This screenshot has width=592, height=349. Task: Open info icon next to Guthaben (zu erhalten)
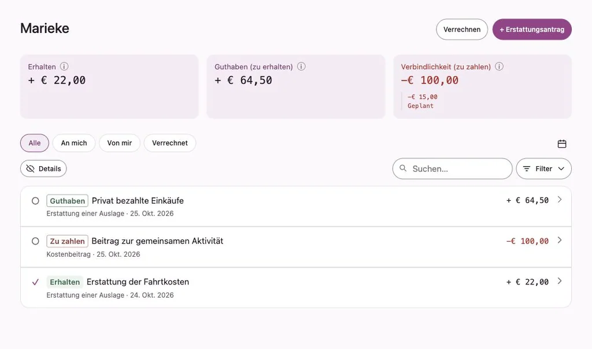pyautogui.click(x=301, y=66)
